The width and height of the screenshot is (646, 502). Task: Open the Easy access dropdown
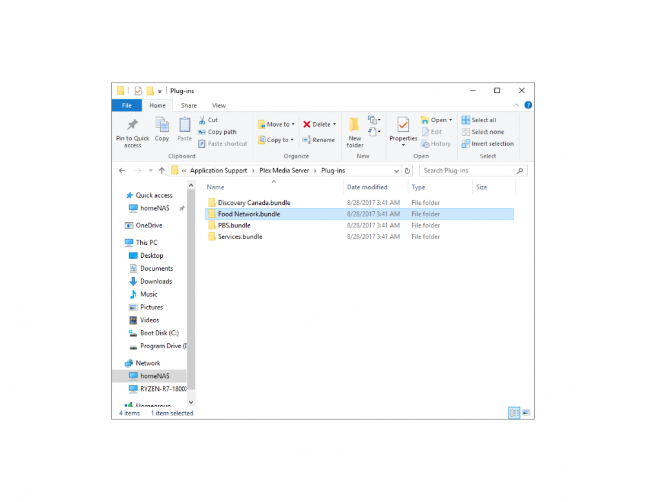[374, 132]
